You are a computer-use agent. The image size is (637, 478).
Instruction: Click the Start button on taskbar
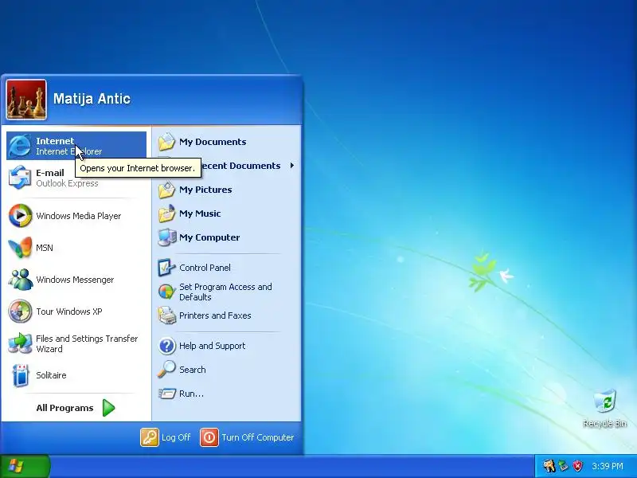tap(25, 466)
